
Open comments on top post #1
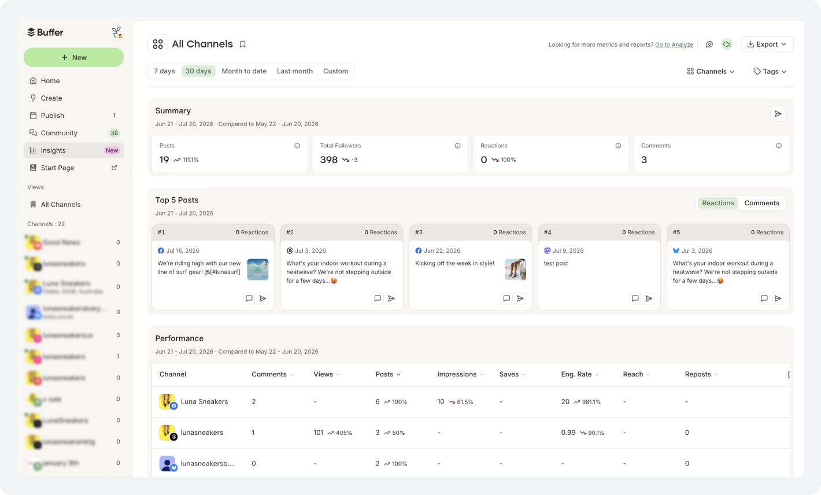[249, 298]
